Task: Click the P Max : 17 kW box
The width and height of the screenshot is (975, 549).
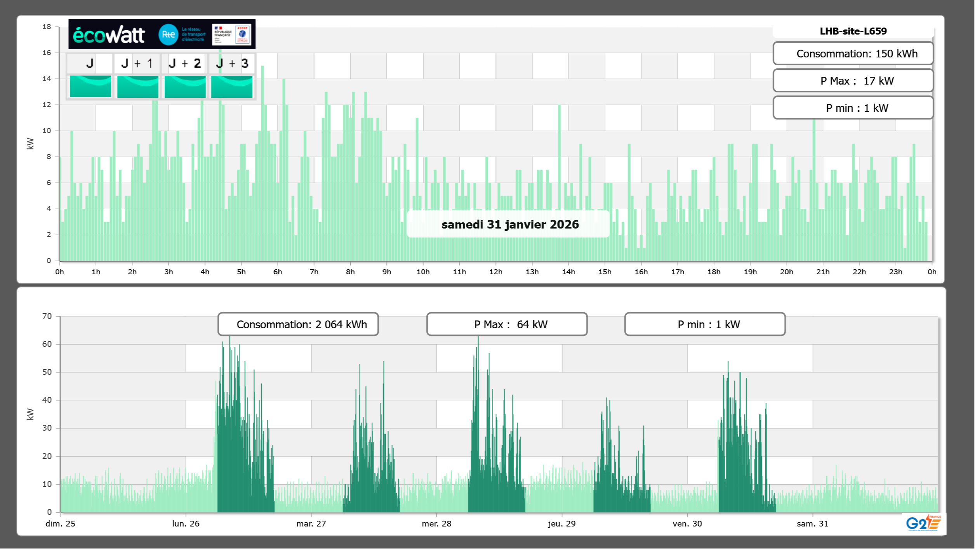Action: pos(853,81)
